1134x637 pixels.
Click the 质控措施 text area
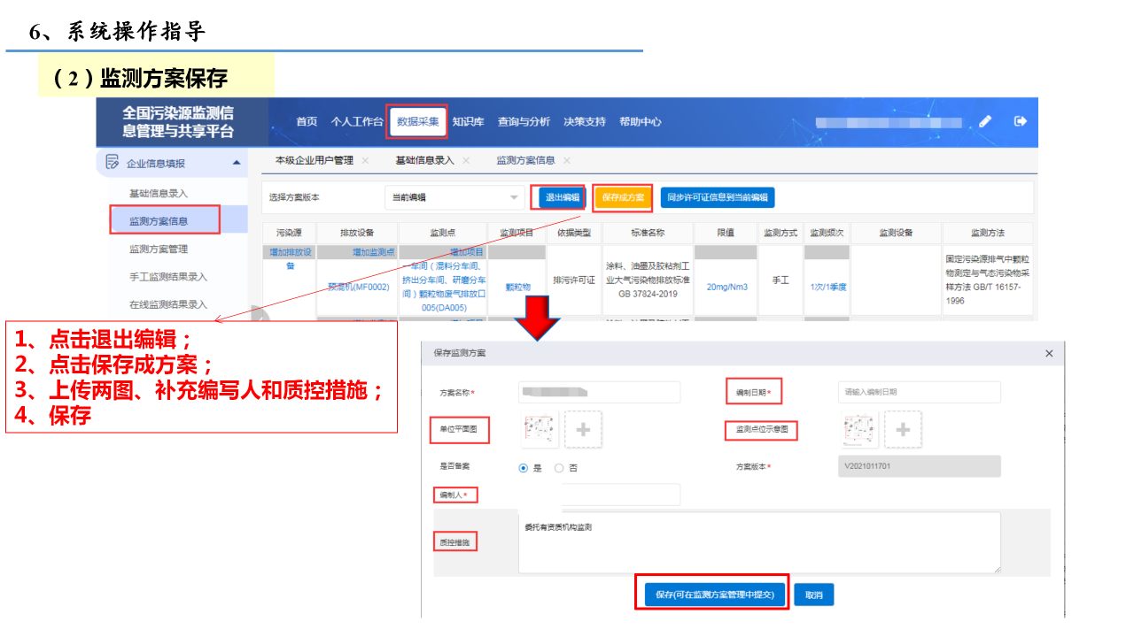(758, 541)
